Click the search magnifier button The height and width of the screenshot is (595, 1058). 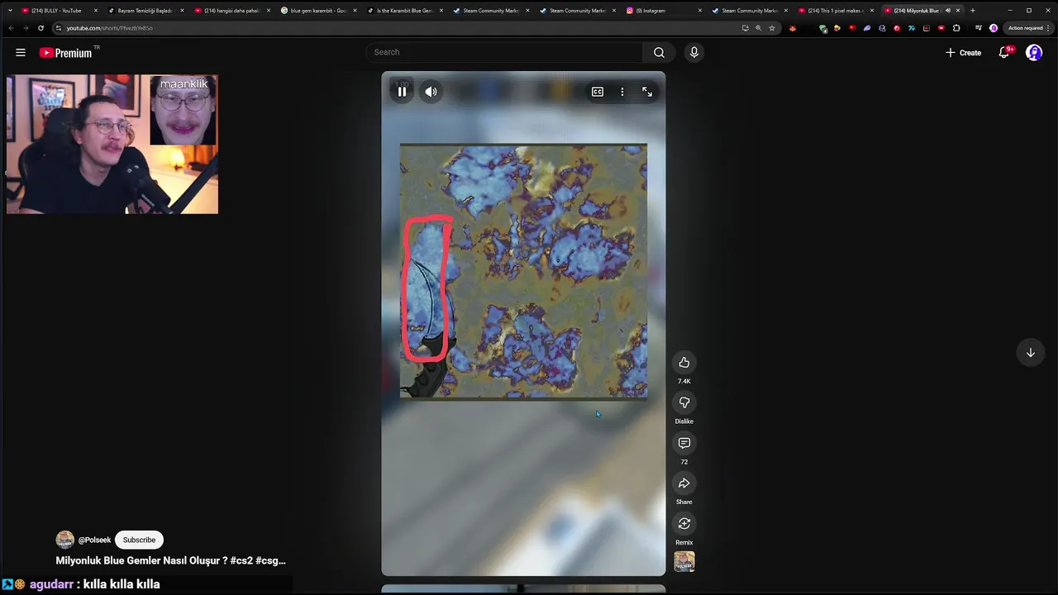659,52
